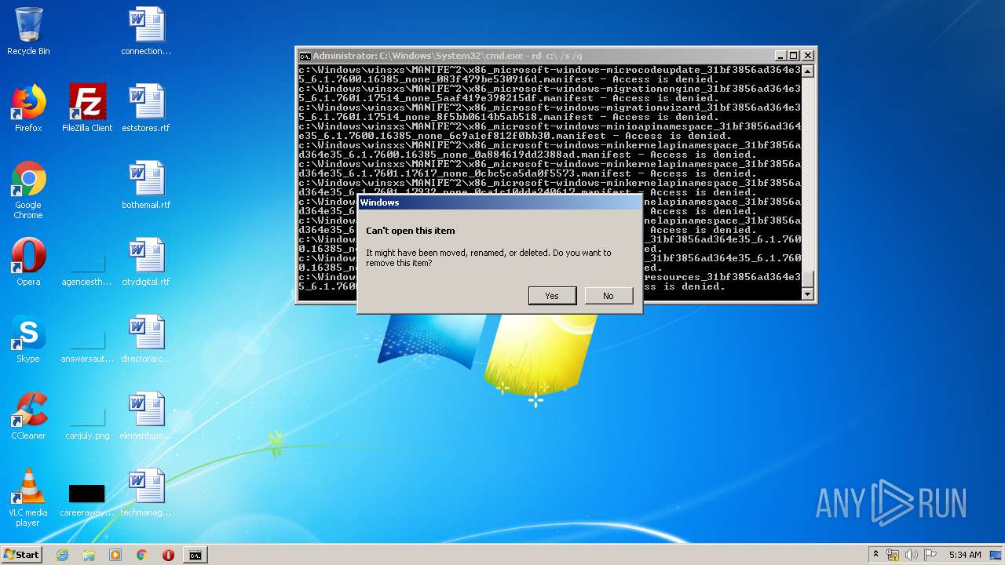Screen dimensions: 1005x565
Task: Click the cmd scrollbar up arrow
Action: (807, 71)
